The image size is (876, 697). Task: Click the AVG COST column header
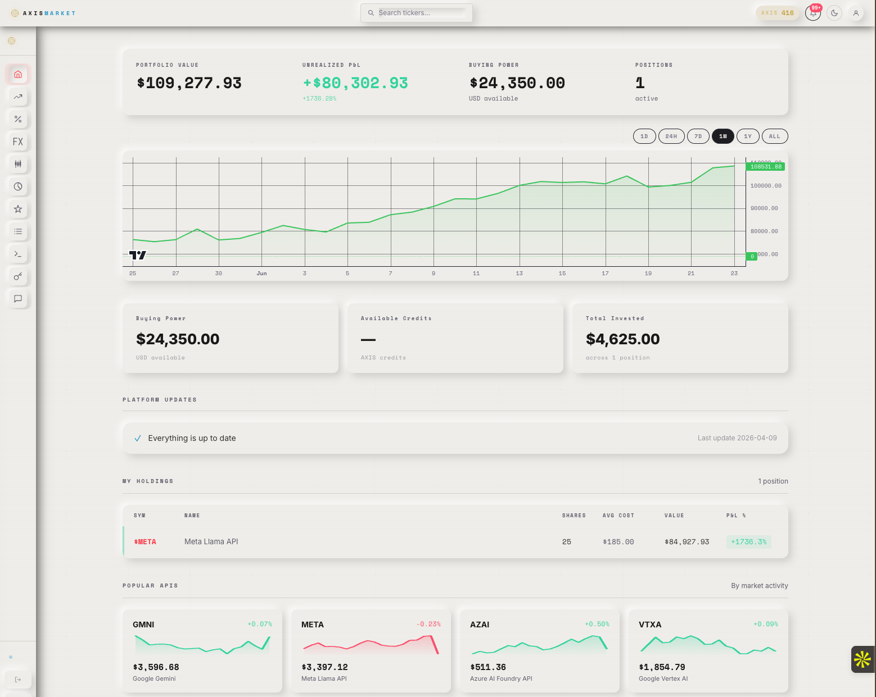click(618, 516)
